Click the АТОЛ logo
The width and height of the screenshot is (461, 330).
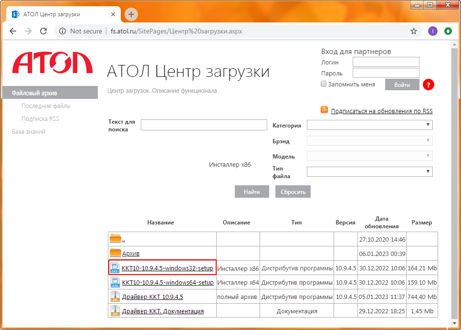click(x=52, y=63)
